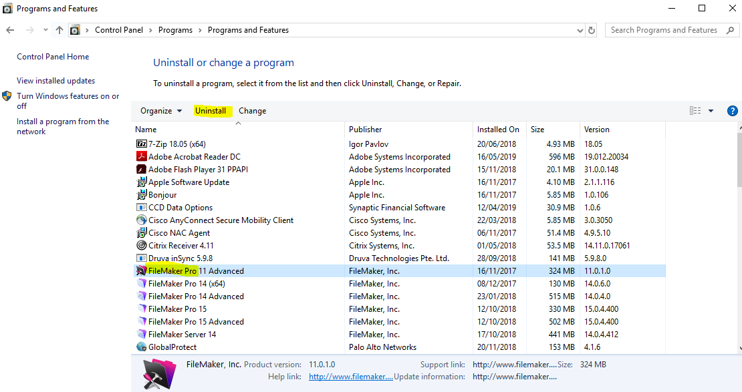The height and width of the screenshot is (392, 742).
Task: Click the Cisco NAC Agent icon
Action: [142, 232]
